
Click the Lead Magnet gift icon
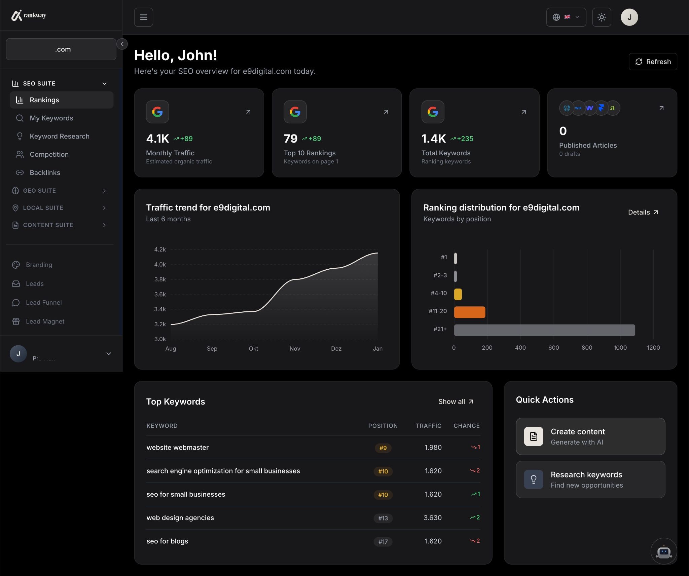pos(16,321)
